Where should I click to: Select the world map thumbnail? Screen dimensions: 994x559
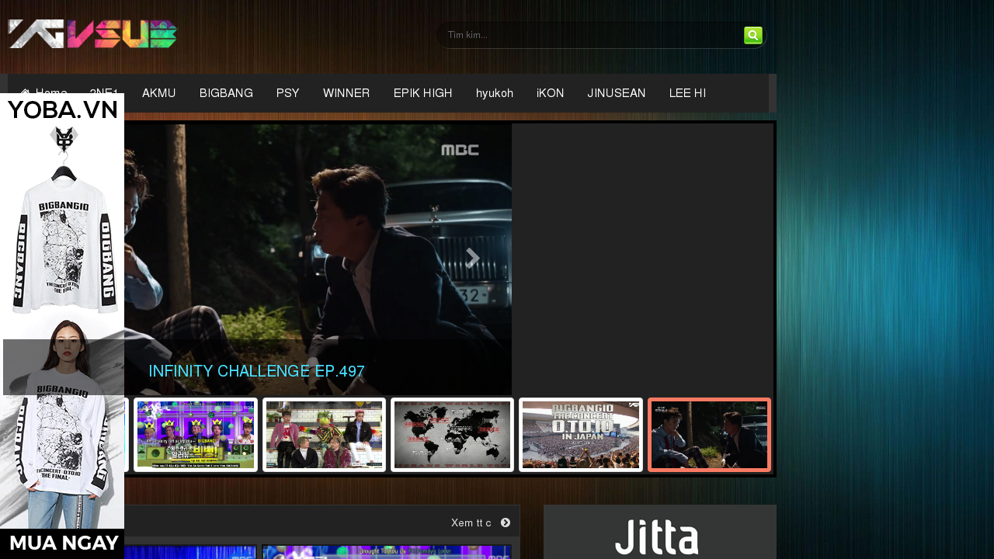452,435
